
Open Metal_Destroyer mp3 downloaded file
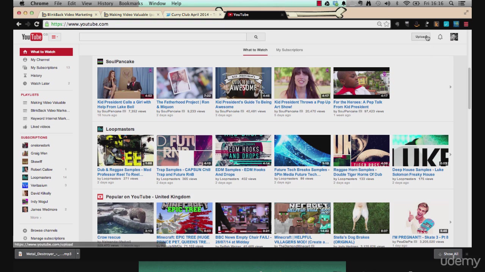45,254
